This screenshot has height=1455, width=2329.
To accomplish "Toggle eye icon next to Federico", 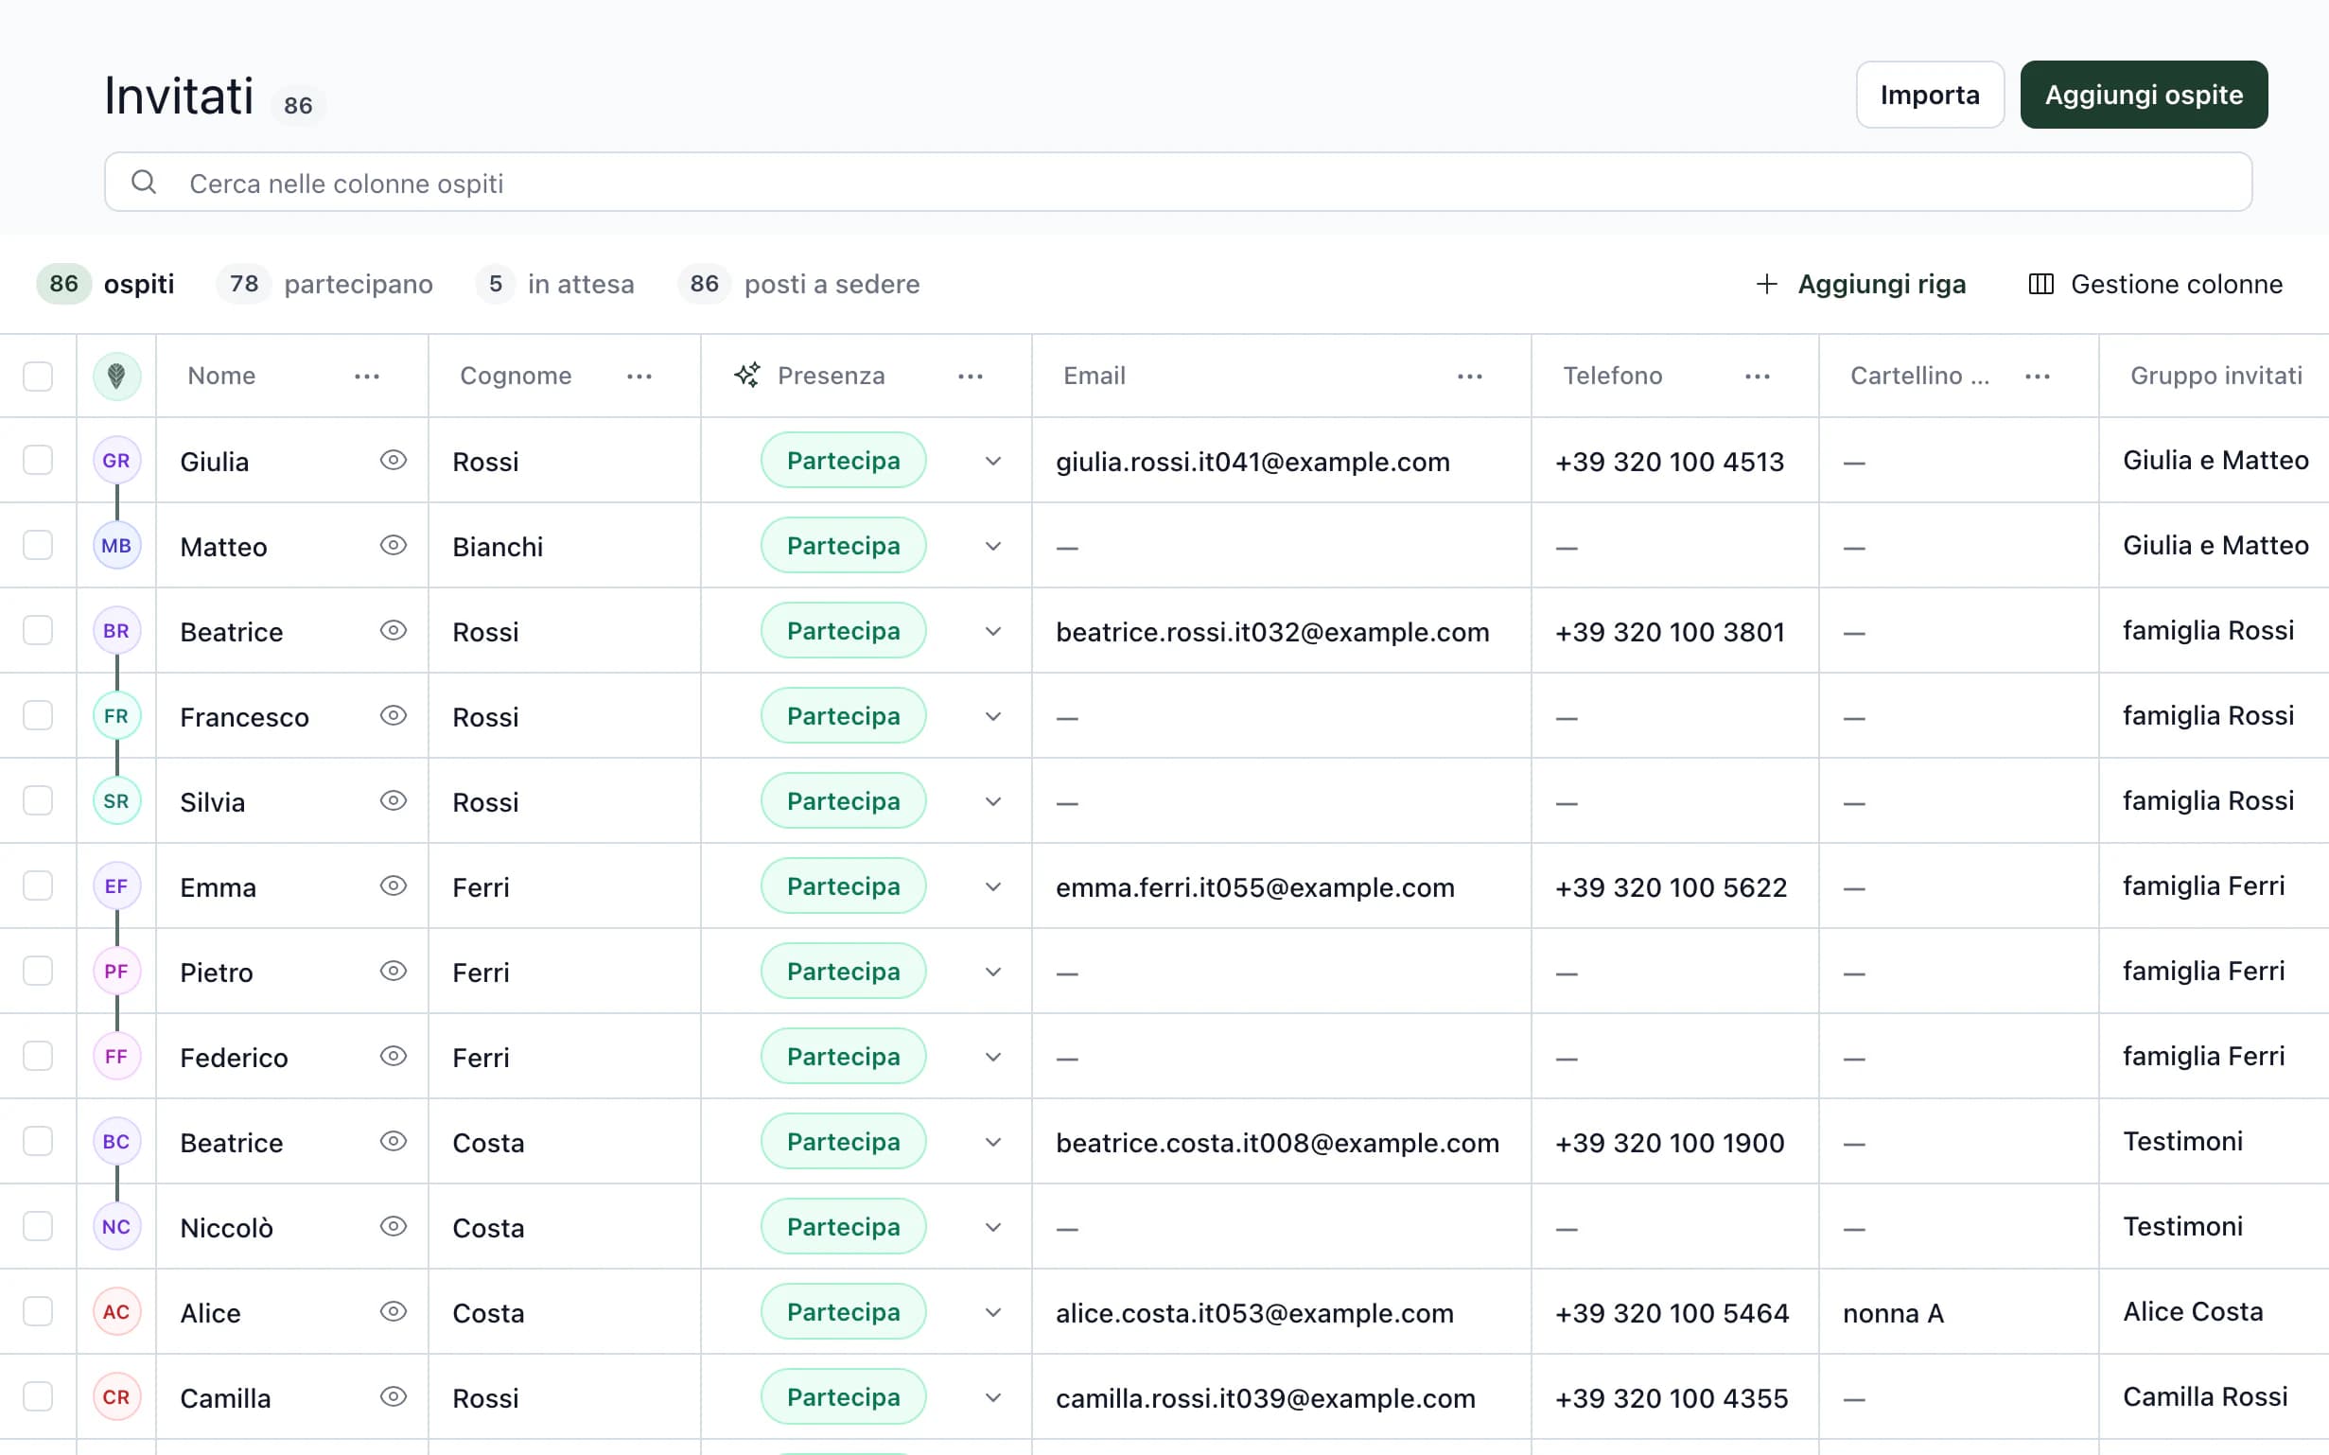I will [x=393, y=1056].
